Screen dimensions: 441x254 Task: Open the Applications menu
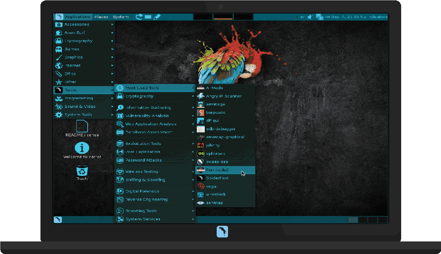(73, 17)
